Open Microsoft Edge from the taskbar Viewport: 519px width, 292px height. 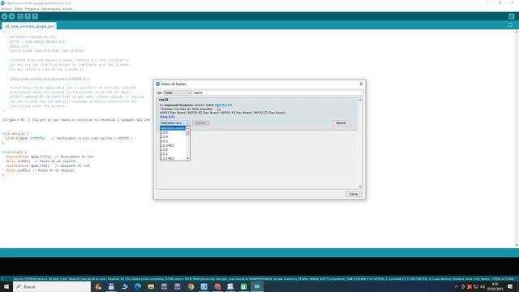coord(138,286)
